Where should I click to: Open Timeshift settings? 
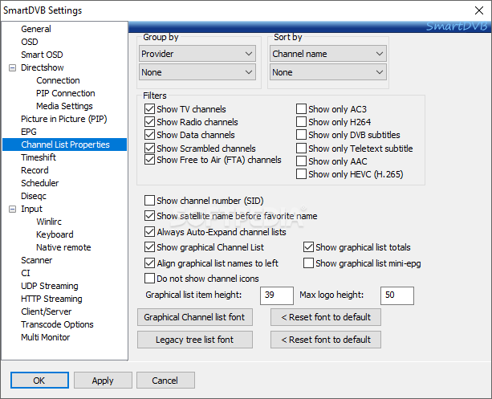click(x=39, y=157)
